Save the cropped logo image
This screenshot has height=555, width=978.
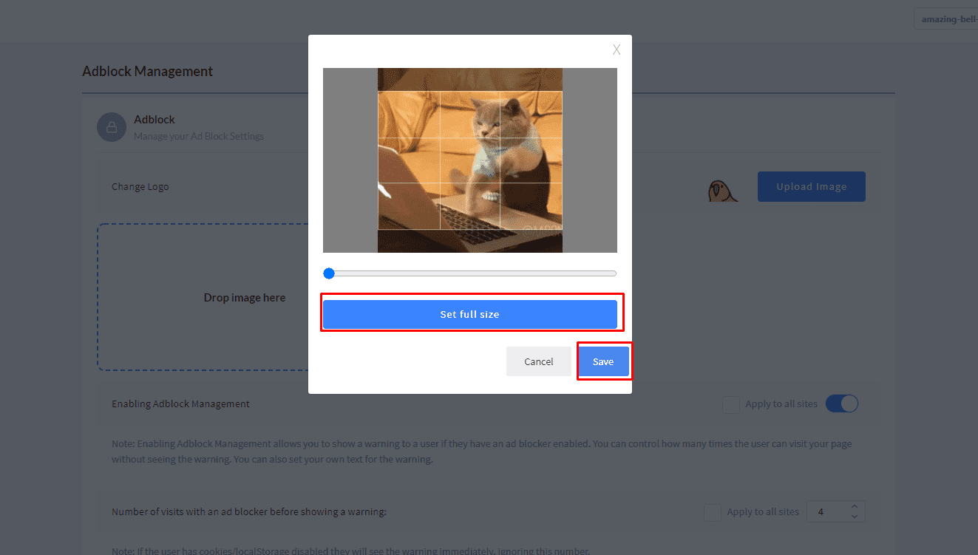(x=603, y=361)
